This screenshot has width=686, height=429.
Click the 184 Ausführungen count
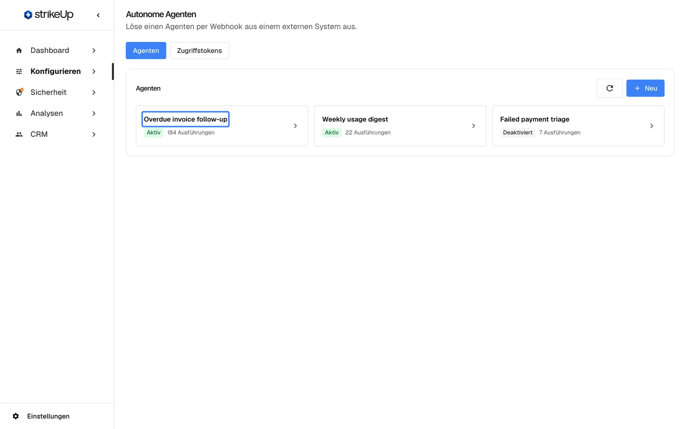(191, 132)
